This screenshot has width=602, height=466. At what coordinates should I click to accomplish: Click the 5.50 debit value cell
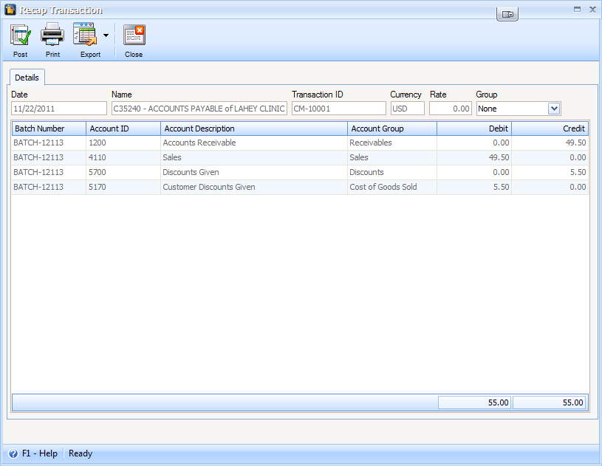pyautogui.click(x=474, y=187)
